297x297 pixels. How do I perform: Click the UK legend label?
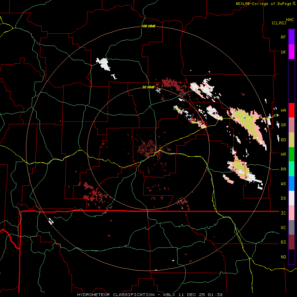coord(283,52)
